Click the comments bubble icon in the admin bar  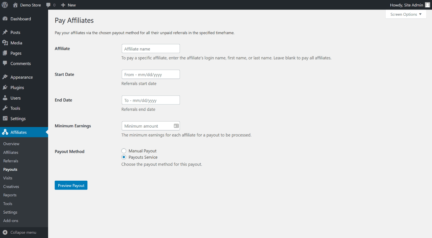point(48,5)
